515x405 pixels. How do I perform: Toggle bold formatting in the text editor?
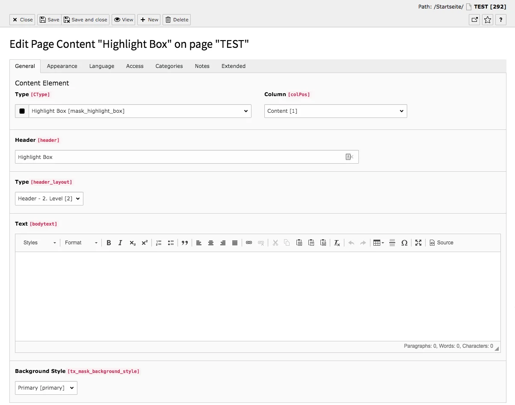tap(108, 243)
